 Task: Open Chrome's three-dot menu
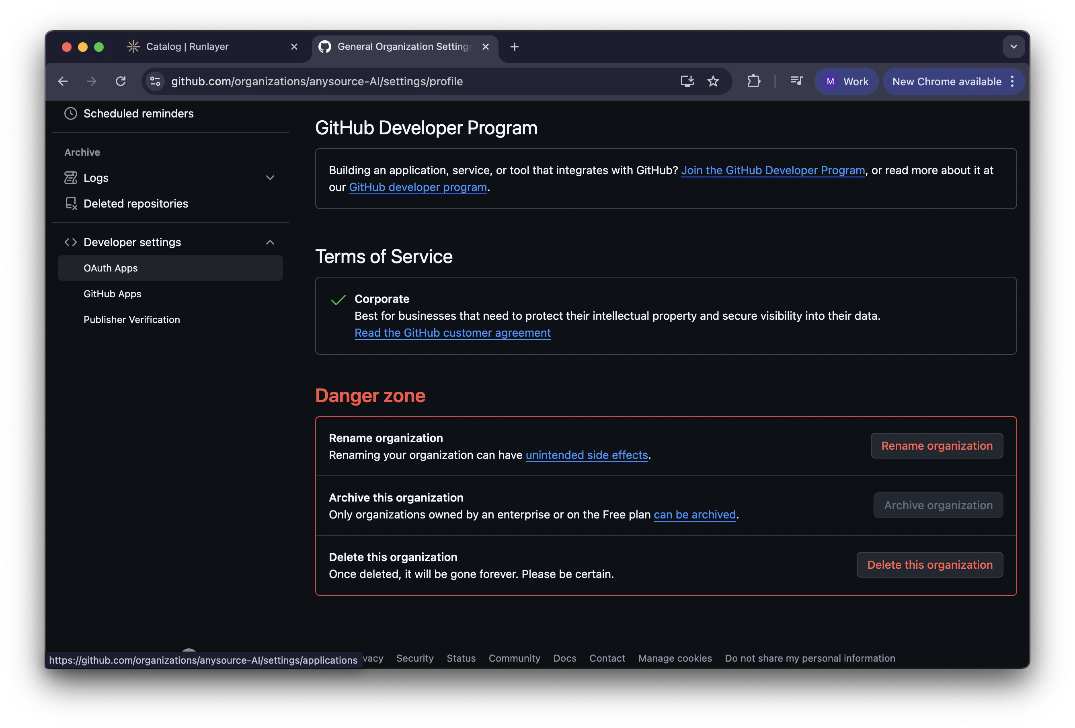1012,82
